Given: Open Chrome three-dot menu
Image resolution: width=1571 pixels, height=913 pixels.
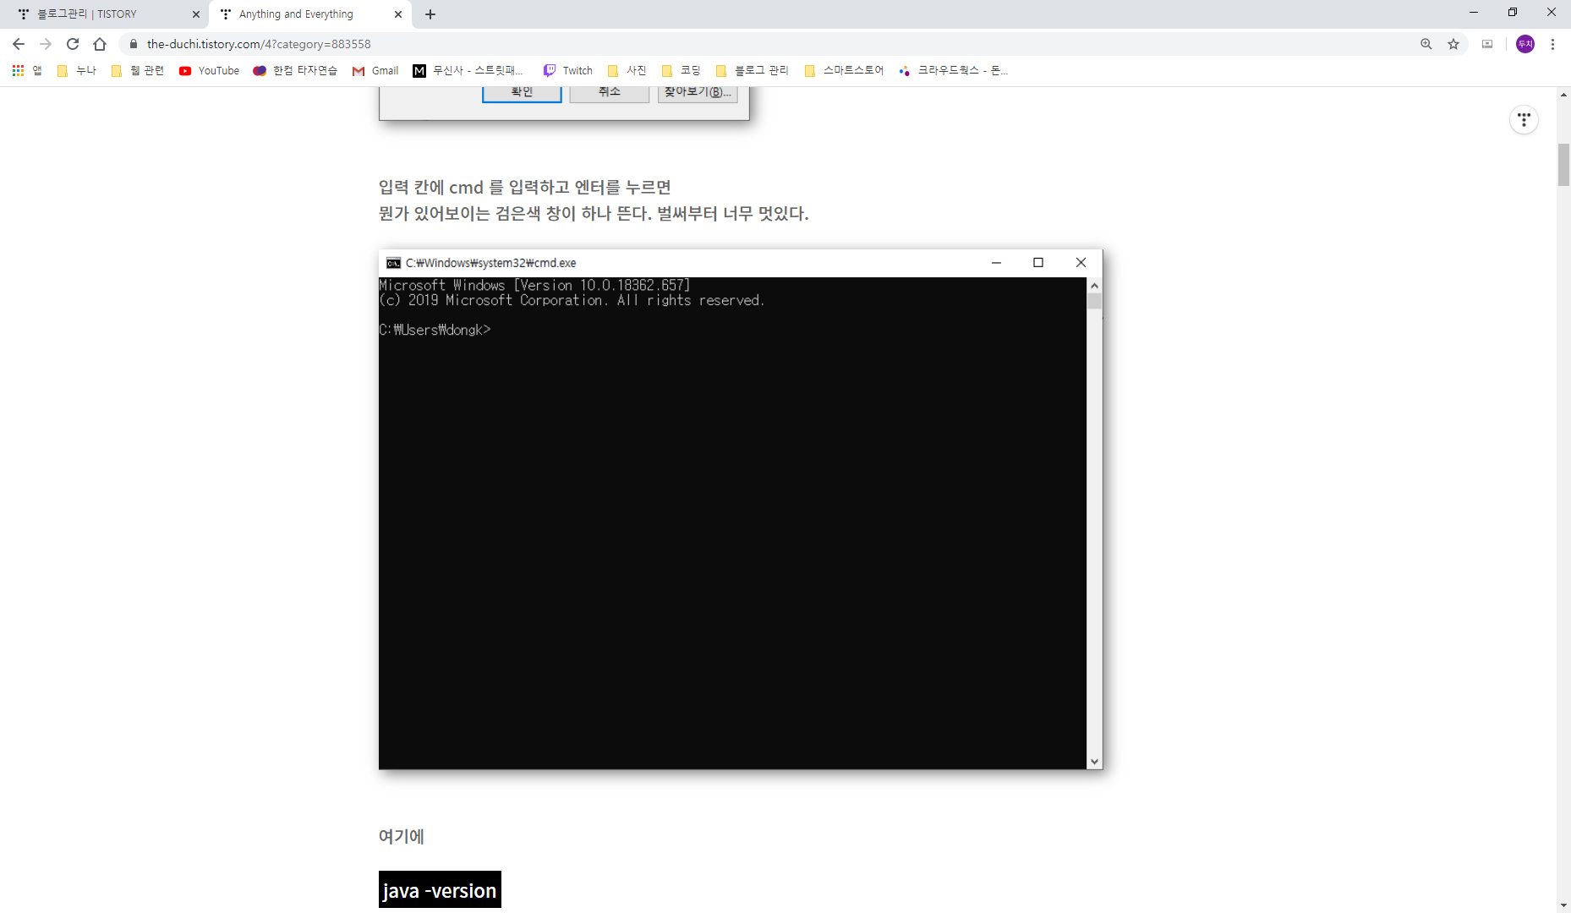Looking at the screenshot, I should (1552, 44).
